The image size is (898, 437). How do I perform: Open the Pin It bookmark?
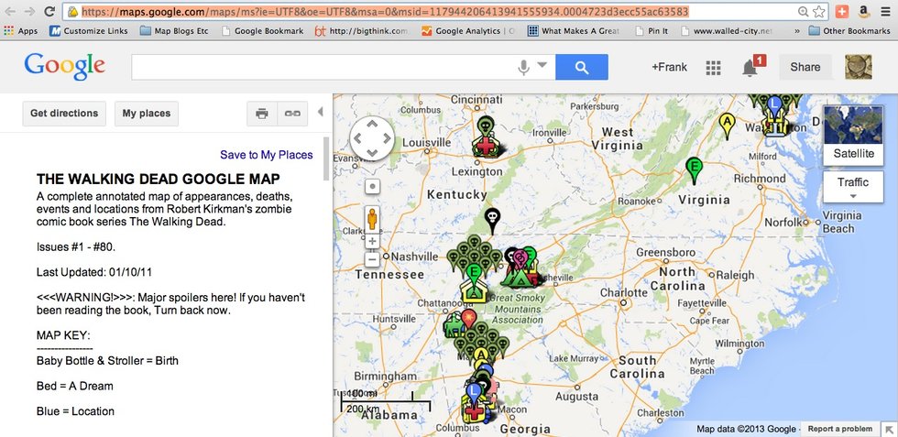point(652,31)
